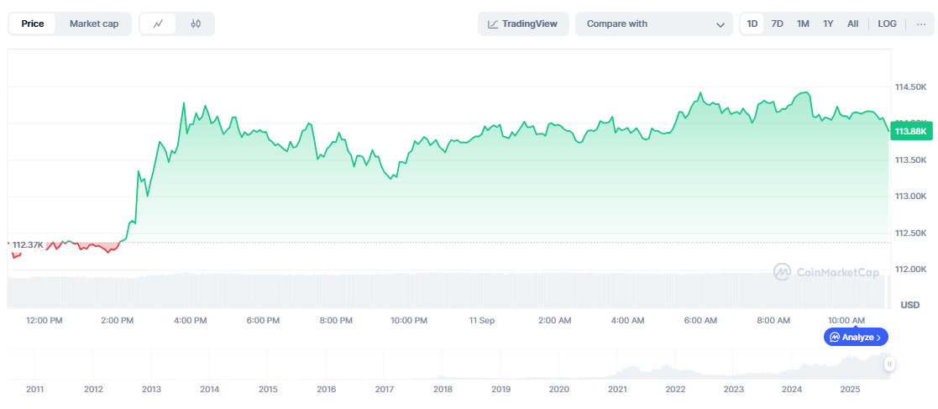The image size is (938, 409).
Task: Click the 2017 year on range timeline
Action: tap(384, 390)
